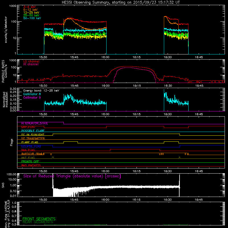This screenshot has height=228, width=228.
Task: Select the "POSSIBLE_FLARE" flag label
Action: click(33, 131)
